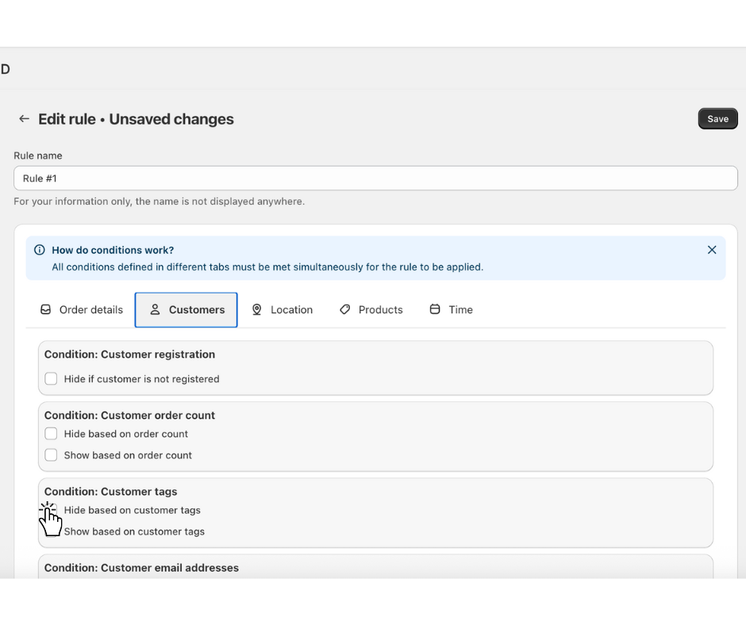Click 'Condition: Customer registration' card heading
This screenshot has width=746, height=625.
tap(129, 355)
